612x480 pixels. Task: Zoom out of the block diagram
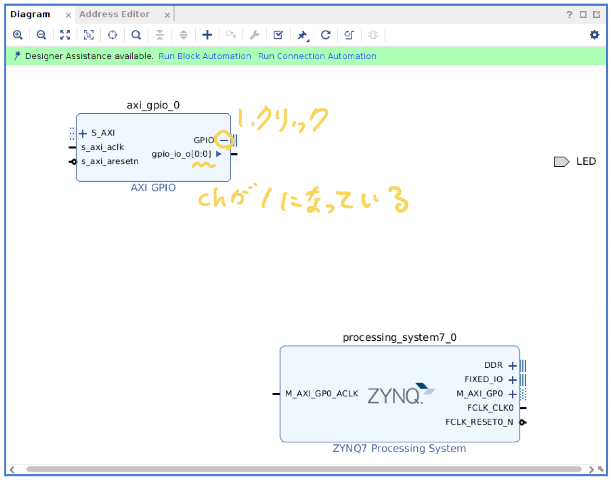(41, 35)
